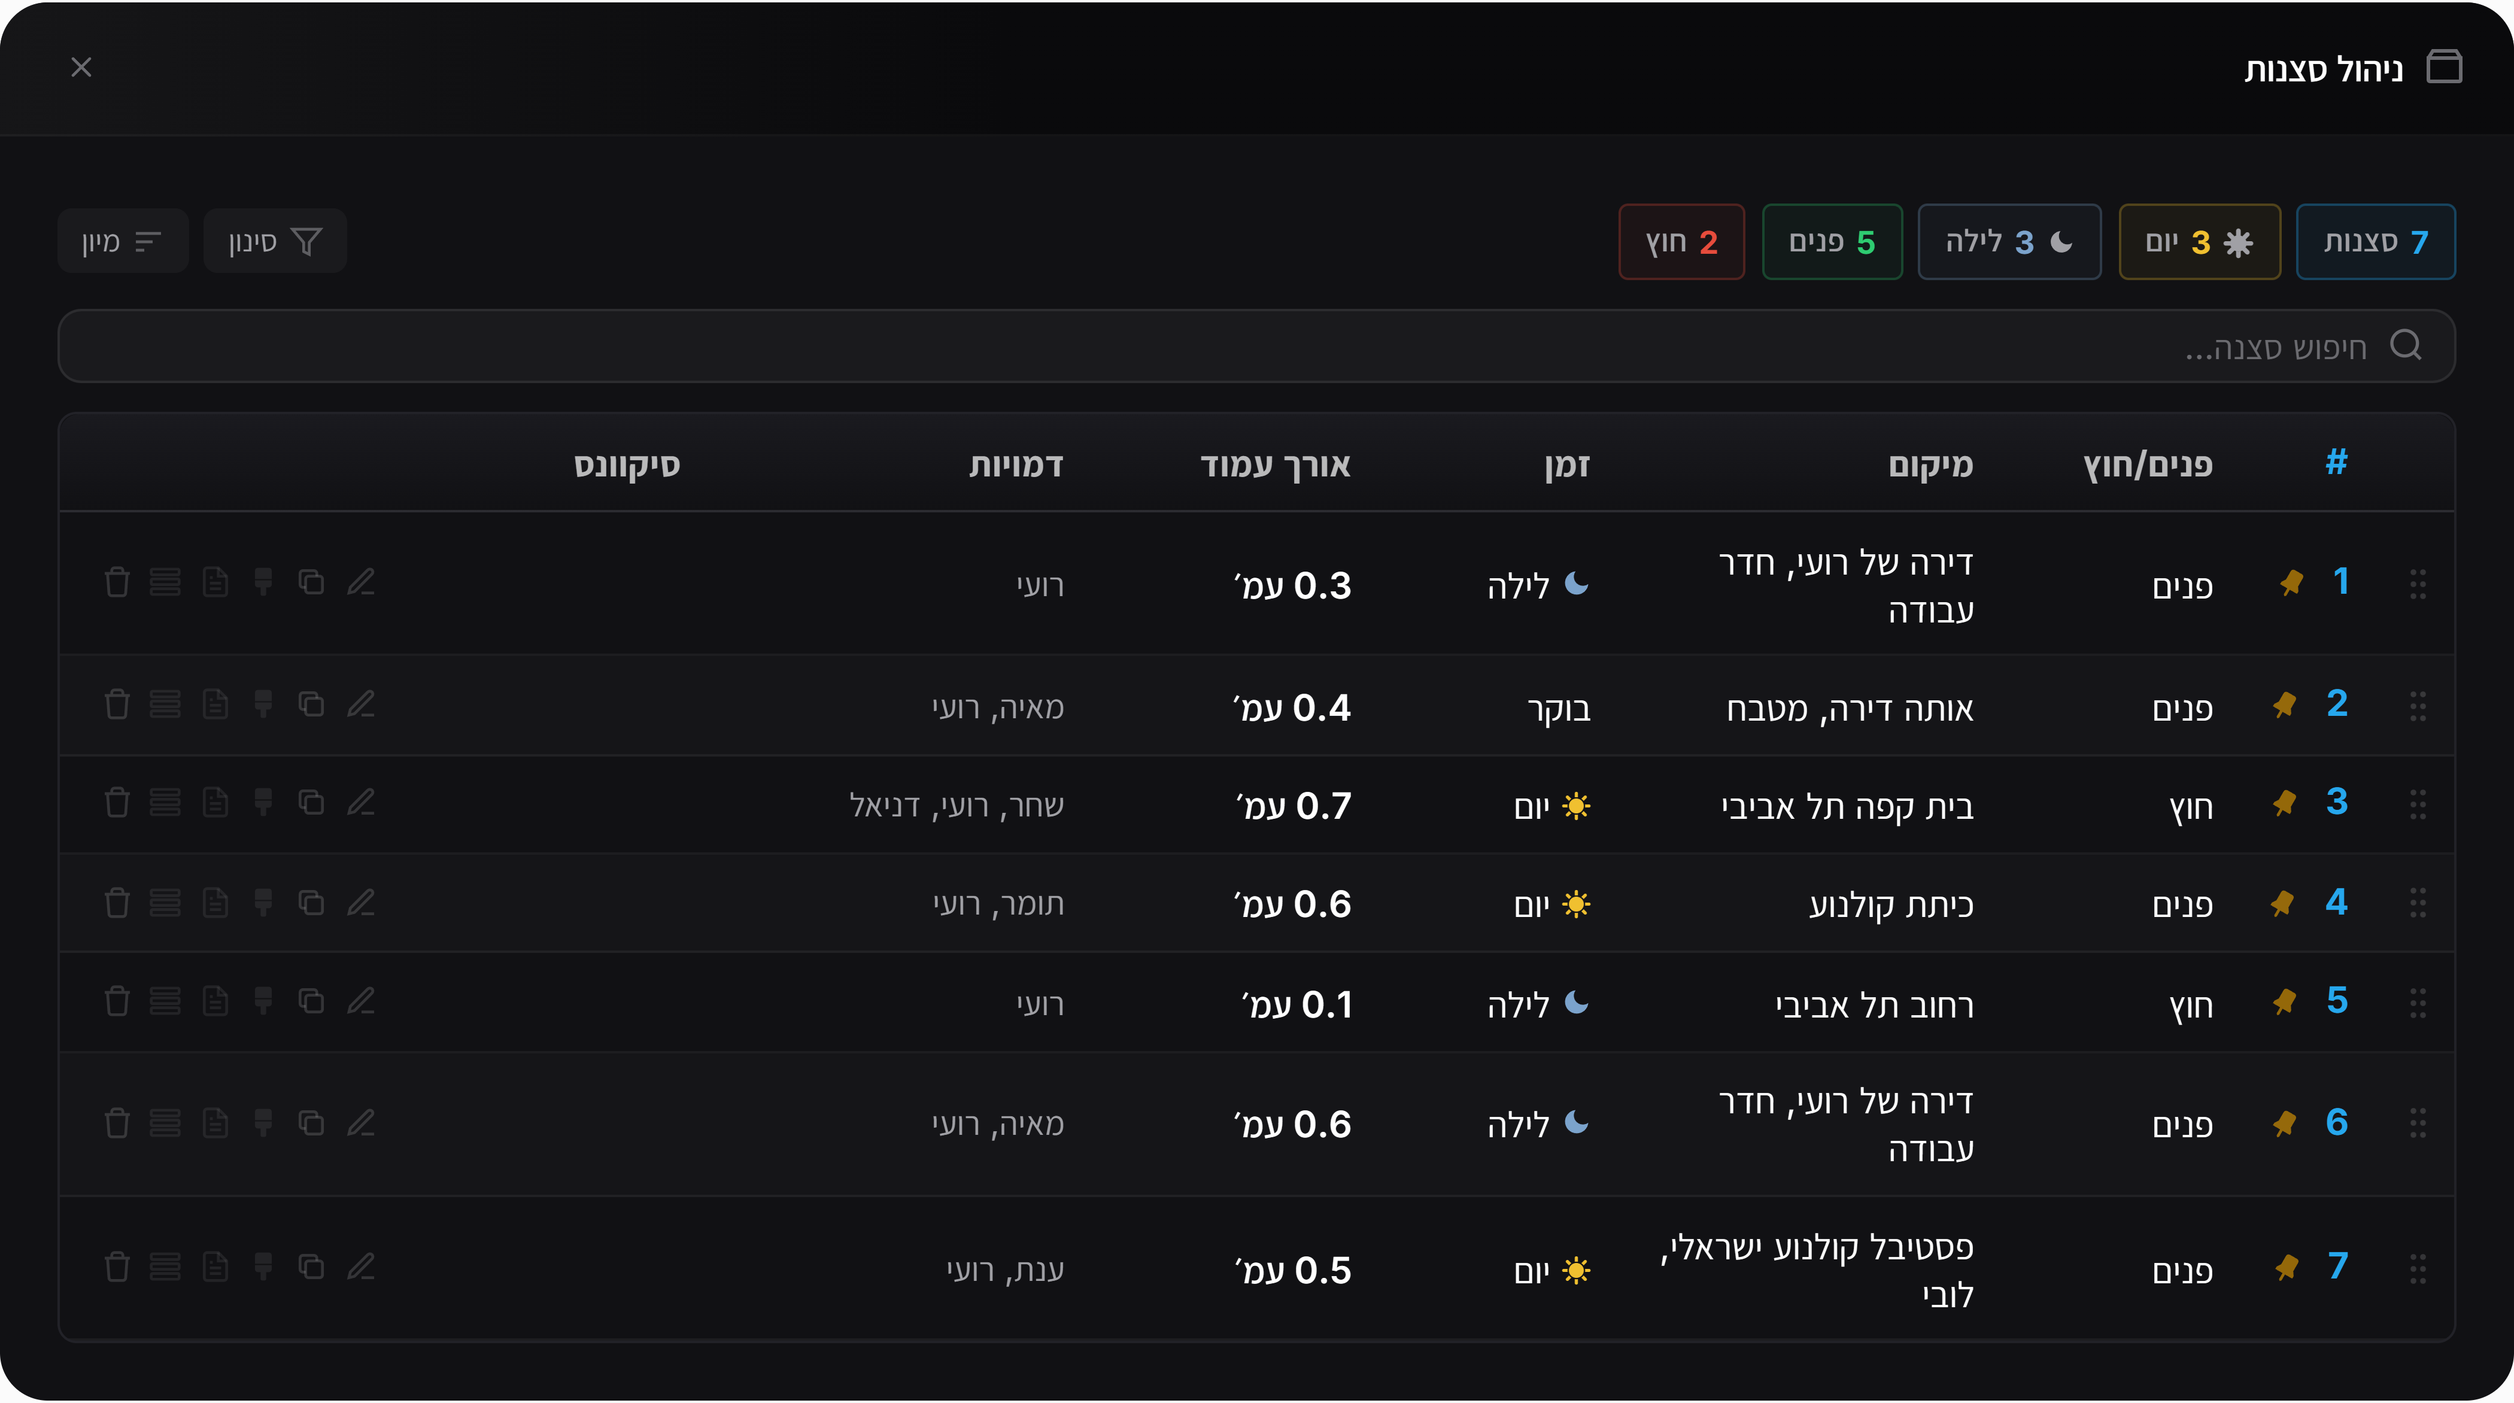2514x1403 pixels.
Task: Click the scenes management icon in the header
Action: (2444, 67)
